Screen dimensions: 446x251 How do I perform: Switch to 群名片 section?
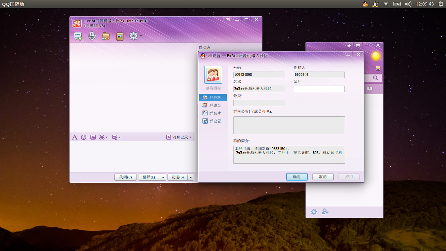tap(213, 113)
